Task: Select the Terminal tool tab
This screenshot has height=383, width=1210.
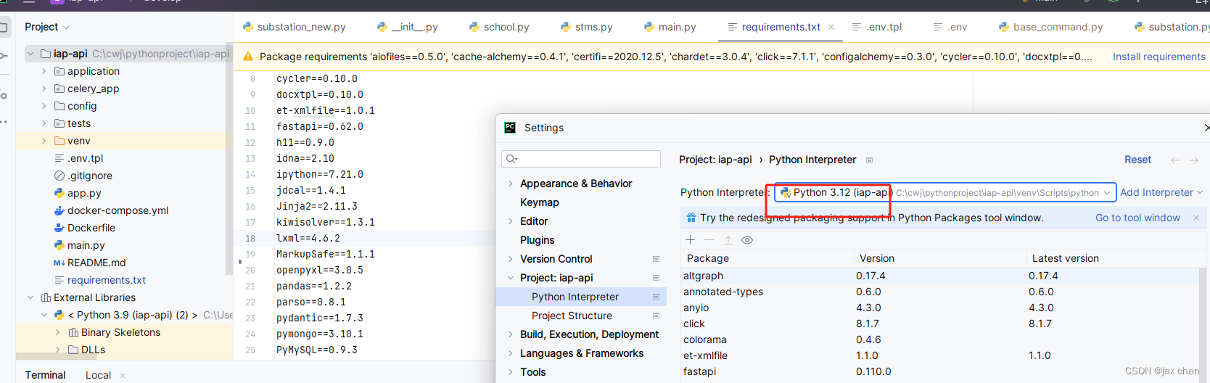Action: click(x=45, y=375)
